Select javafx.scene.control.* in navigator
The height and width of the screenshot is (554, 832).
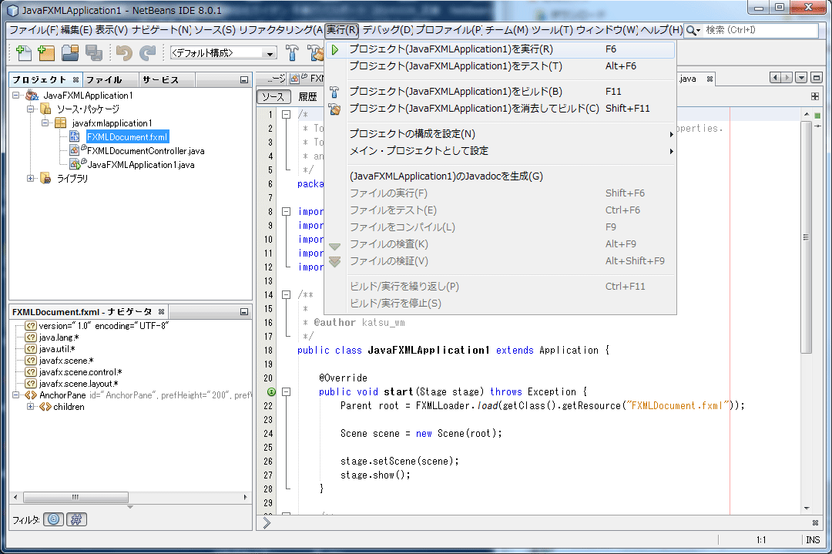click(x=81, y=372)
